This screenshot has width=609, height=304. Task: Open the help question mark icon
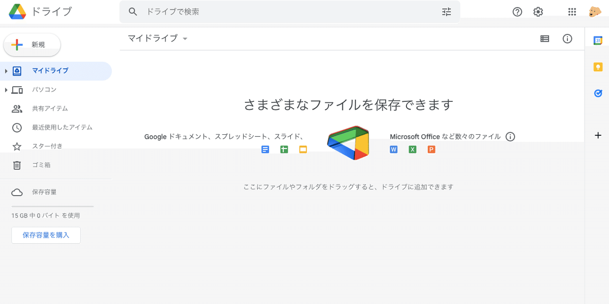[517, 12]
